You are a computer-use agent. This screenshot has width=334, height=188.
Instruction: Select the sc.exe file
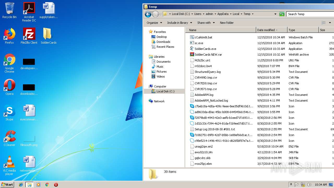tap(196, 43)
